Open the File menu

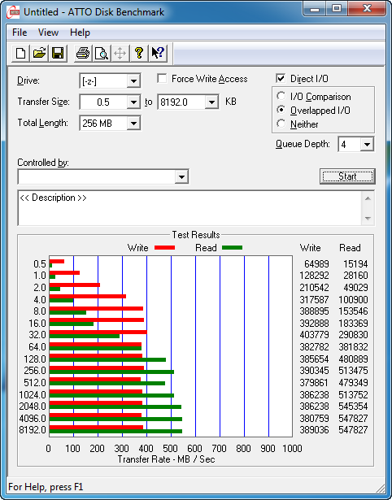pyautogui.click(x=20, y=33)
